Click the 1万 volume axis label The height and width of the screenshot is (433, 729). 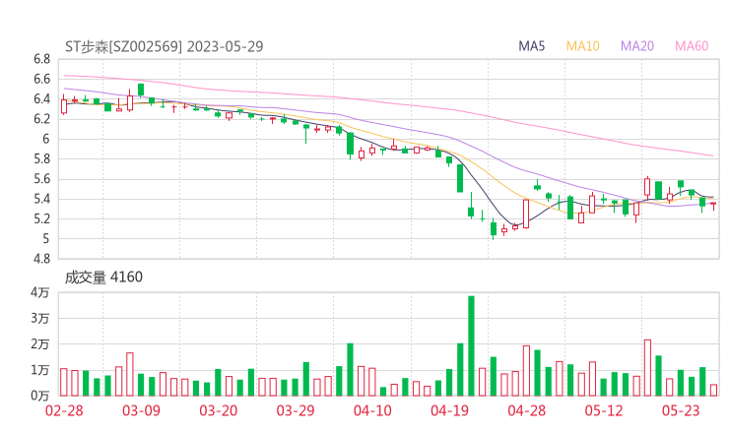[x=40, y=370]
